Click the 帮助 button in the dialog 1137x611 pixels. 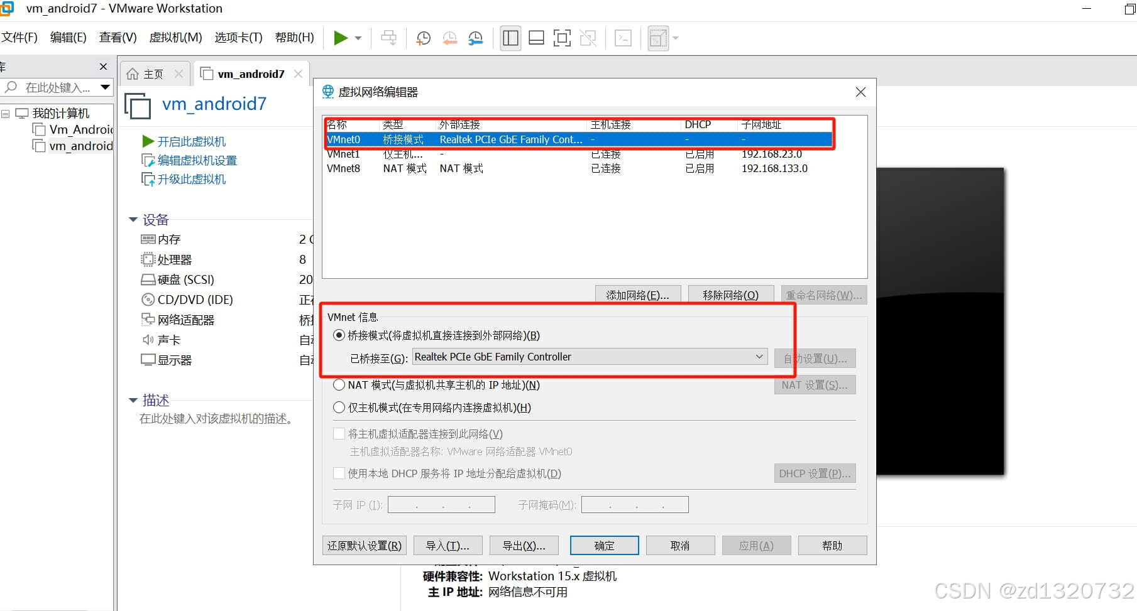(832, 546)
